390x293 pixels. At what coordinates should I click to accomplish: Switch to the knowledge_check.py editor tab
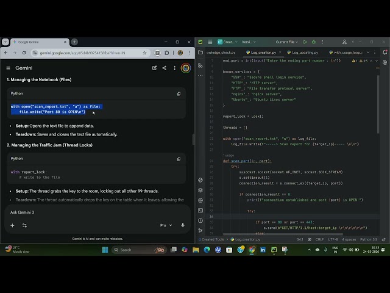(221, 52)
